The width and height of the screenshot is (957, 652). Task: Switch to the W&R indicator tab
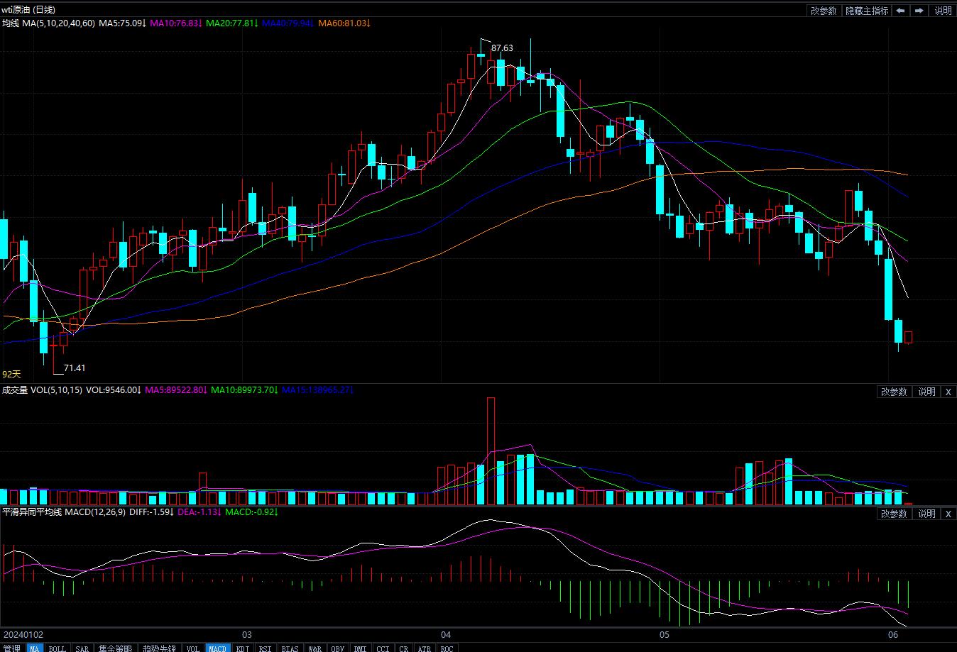click(x=315, y=648)
